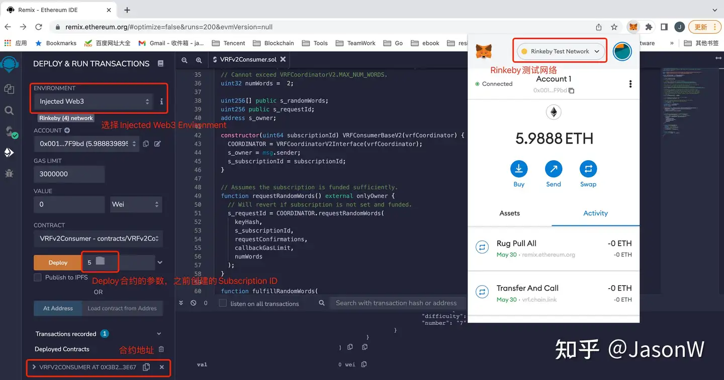Open the Deploy & run transactions icon
The height and width of the screenshot is (380, 724).
(9, 153)
